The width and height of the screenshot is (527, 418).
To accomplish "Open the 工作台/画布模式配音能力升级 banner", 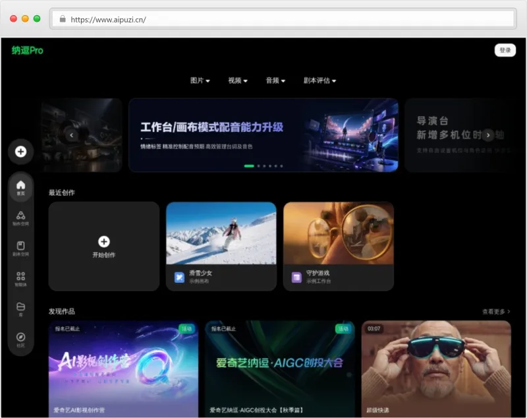I will point(263,135).
